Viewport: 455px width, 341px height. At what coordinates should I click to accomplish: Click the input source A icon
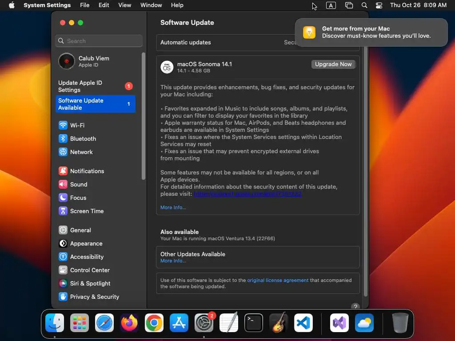tap(331, 5)
